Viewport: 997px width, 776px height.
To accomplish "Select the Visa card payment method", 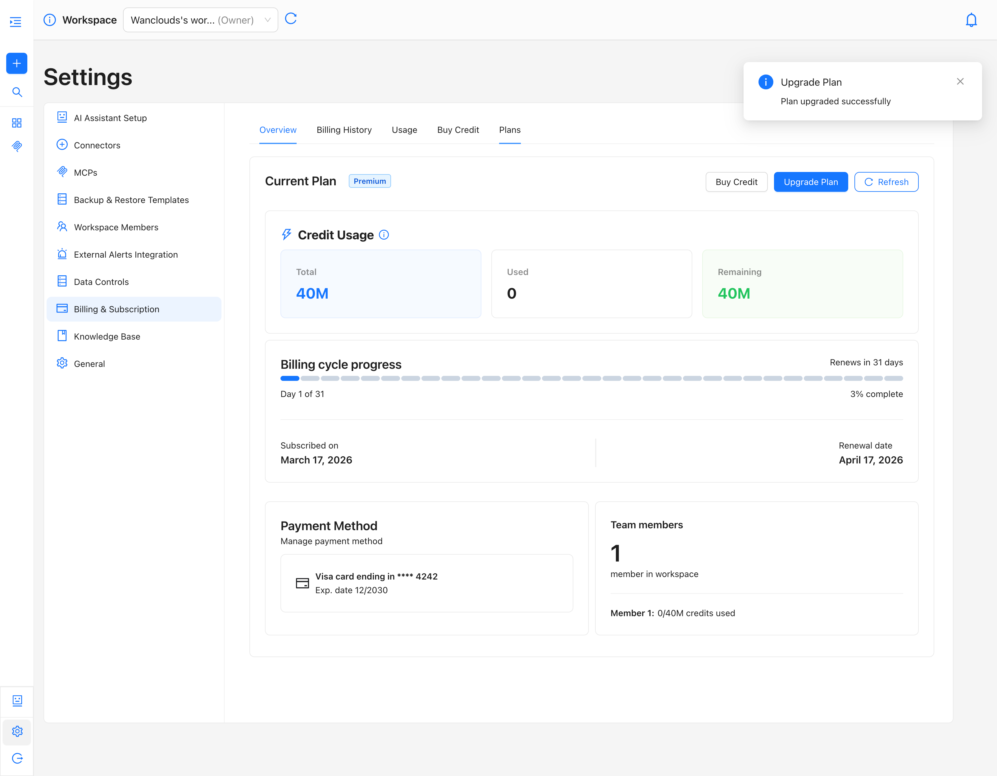I will [426, 583].
